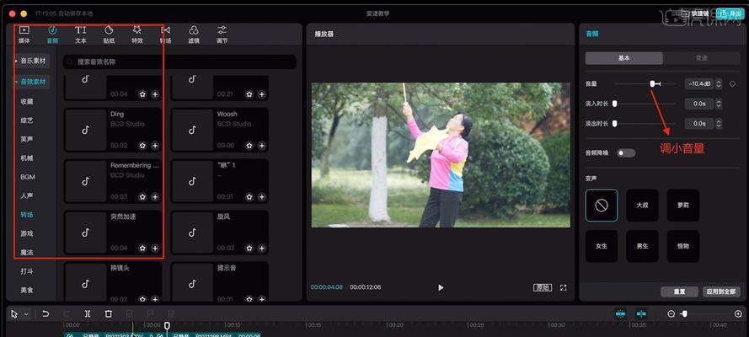Viewport: 749px width, 337px height.
Task: Open the 特效 effects tab
Action: (137, 35)
